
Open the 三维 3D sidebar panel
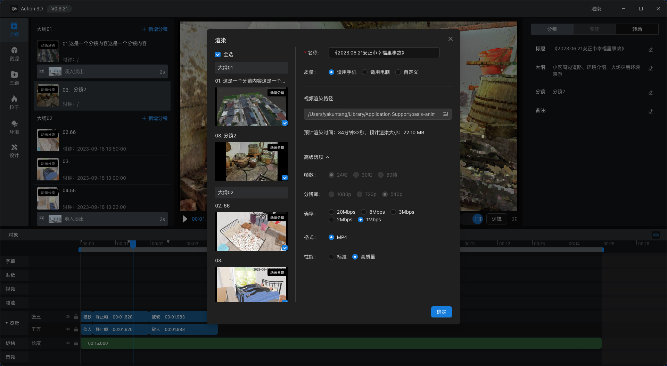(x=14, y=78)
